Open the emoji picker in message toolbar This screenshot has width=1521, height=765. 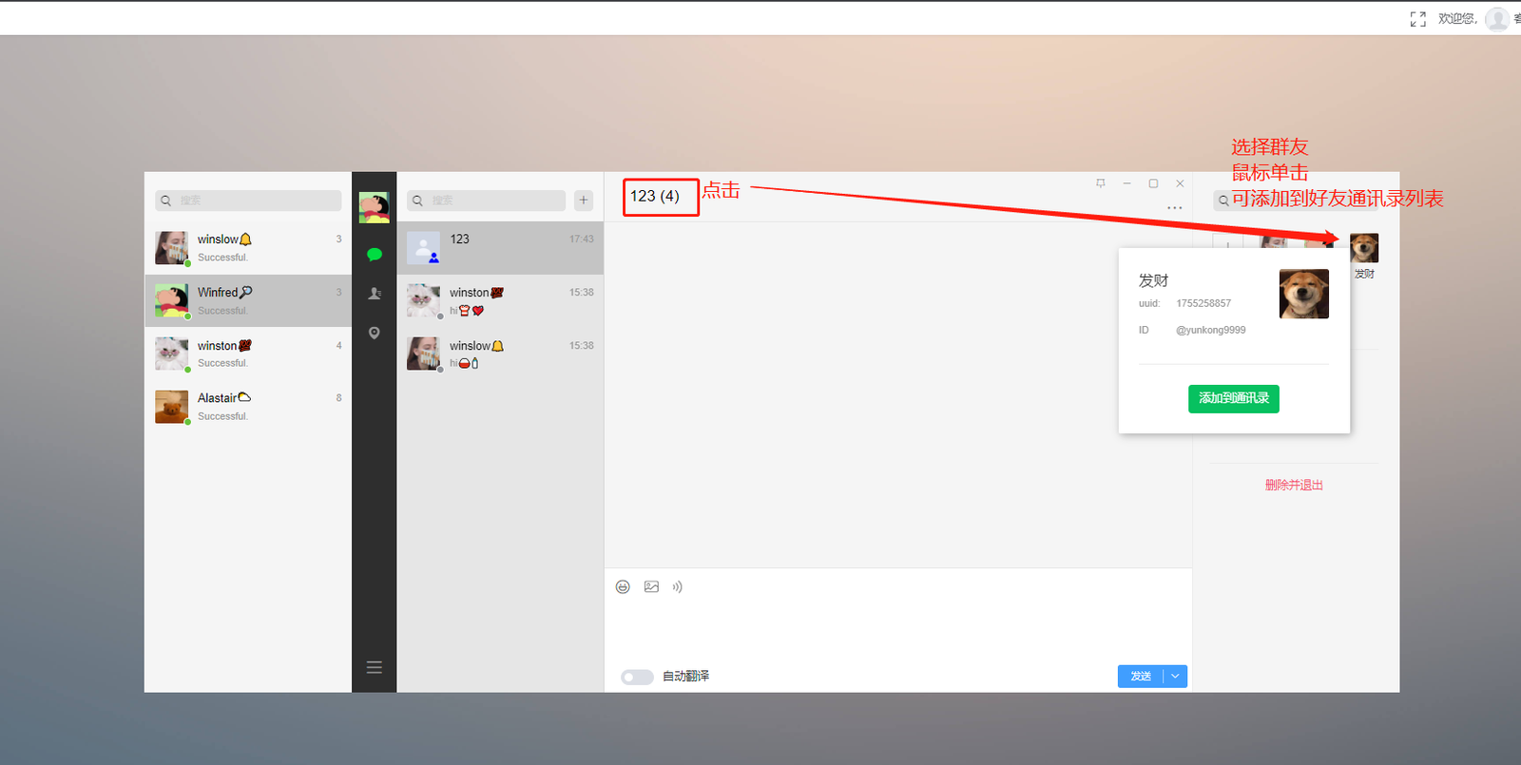click(x=623, y=587)
